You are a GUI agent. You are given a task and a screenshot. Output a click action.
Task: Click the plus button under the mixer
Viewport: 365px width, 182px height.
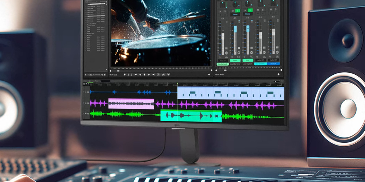click(278, 74)
